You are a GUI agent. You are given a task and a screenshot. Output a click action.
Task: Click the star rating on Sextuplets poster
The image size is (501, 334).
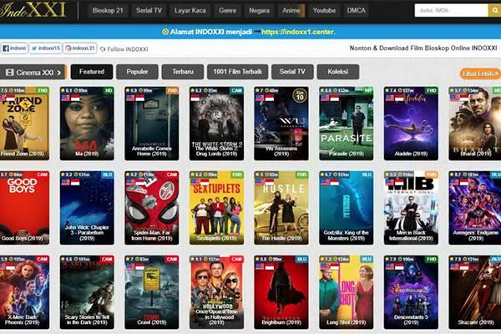coord(196,175)
